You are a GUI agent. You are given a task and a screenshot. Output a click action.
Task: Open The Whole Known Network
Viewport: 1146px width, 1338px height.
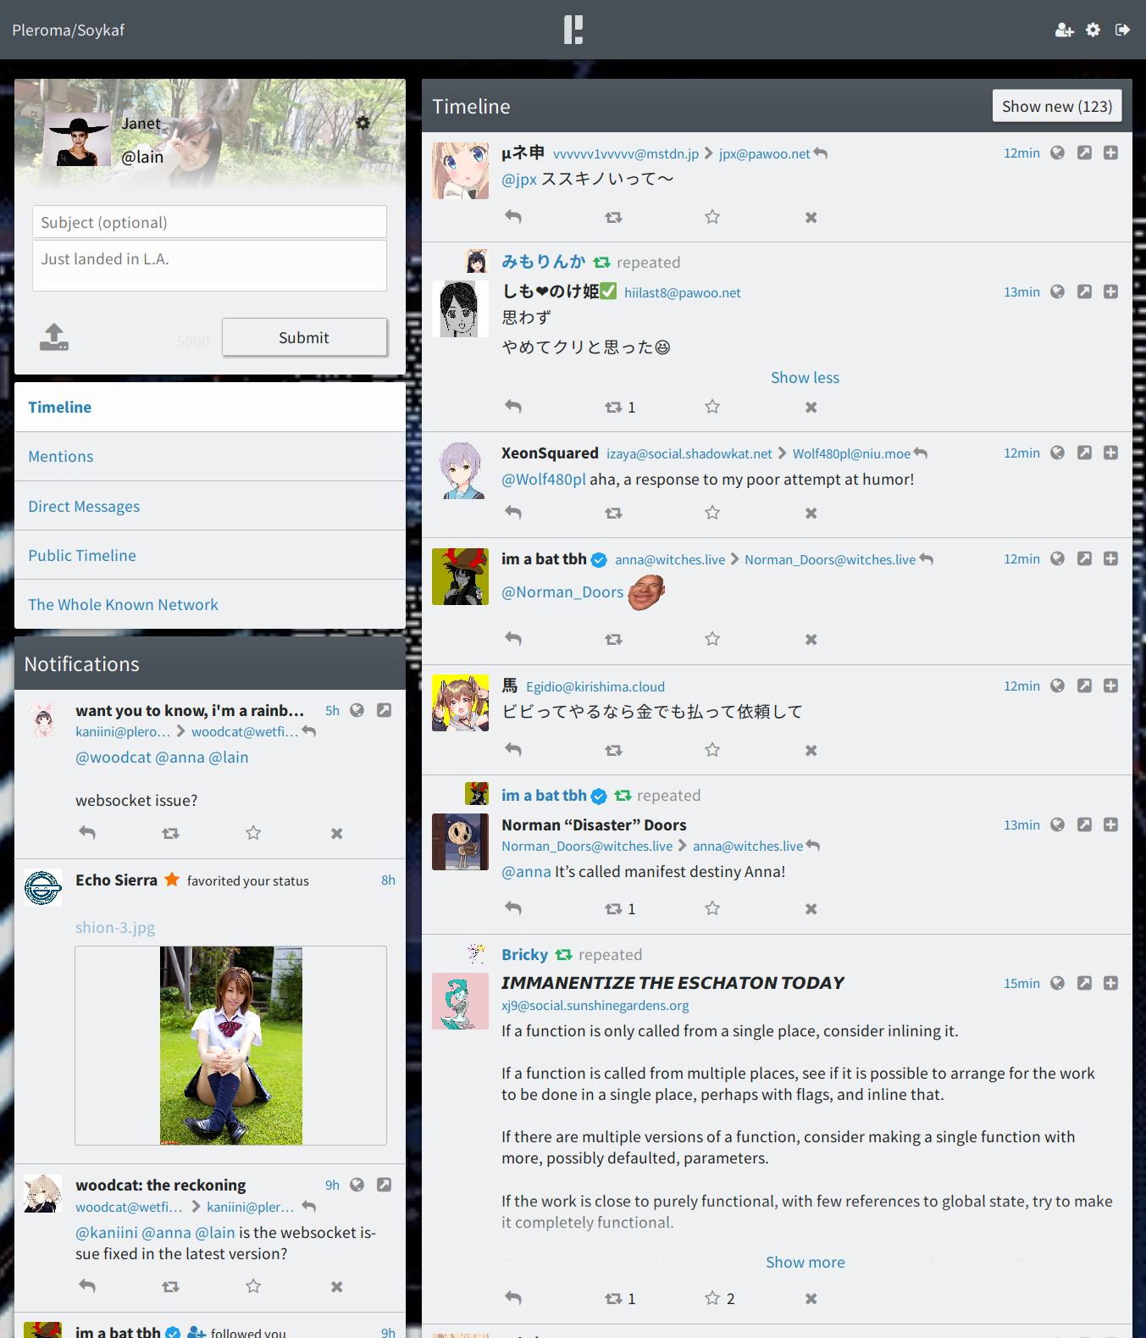(x=124, y=605)
